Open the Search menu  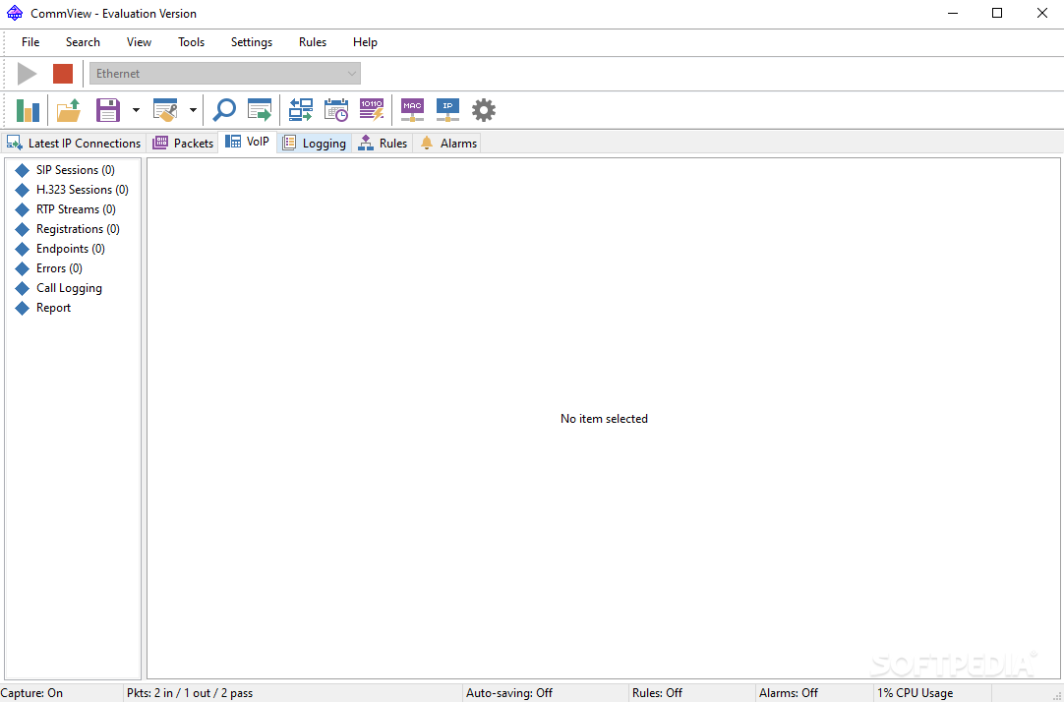pos(83,42)
